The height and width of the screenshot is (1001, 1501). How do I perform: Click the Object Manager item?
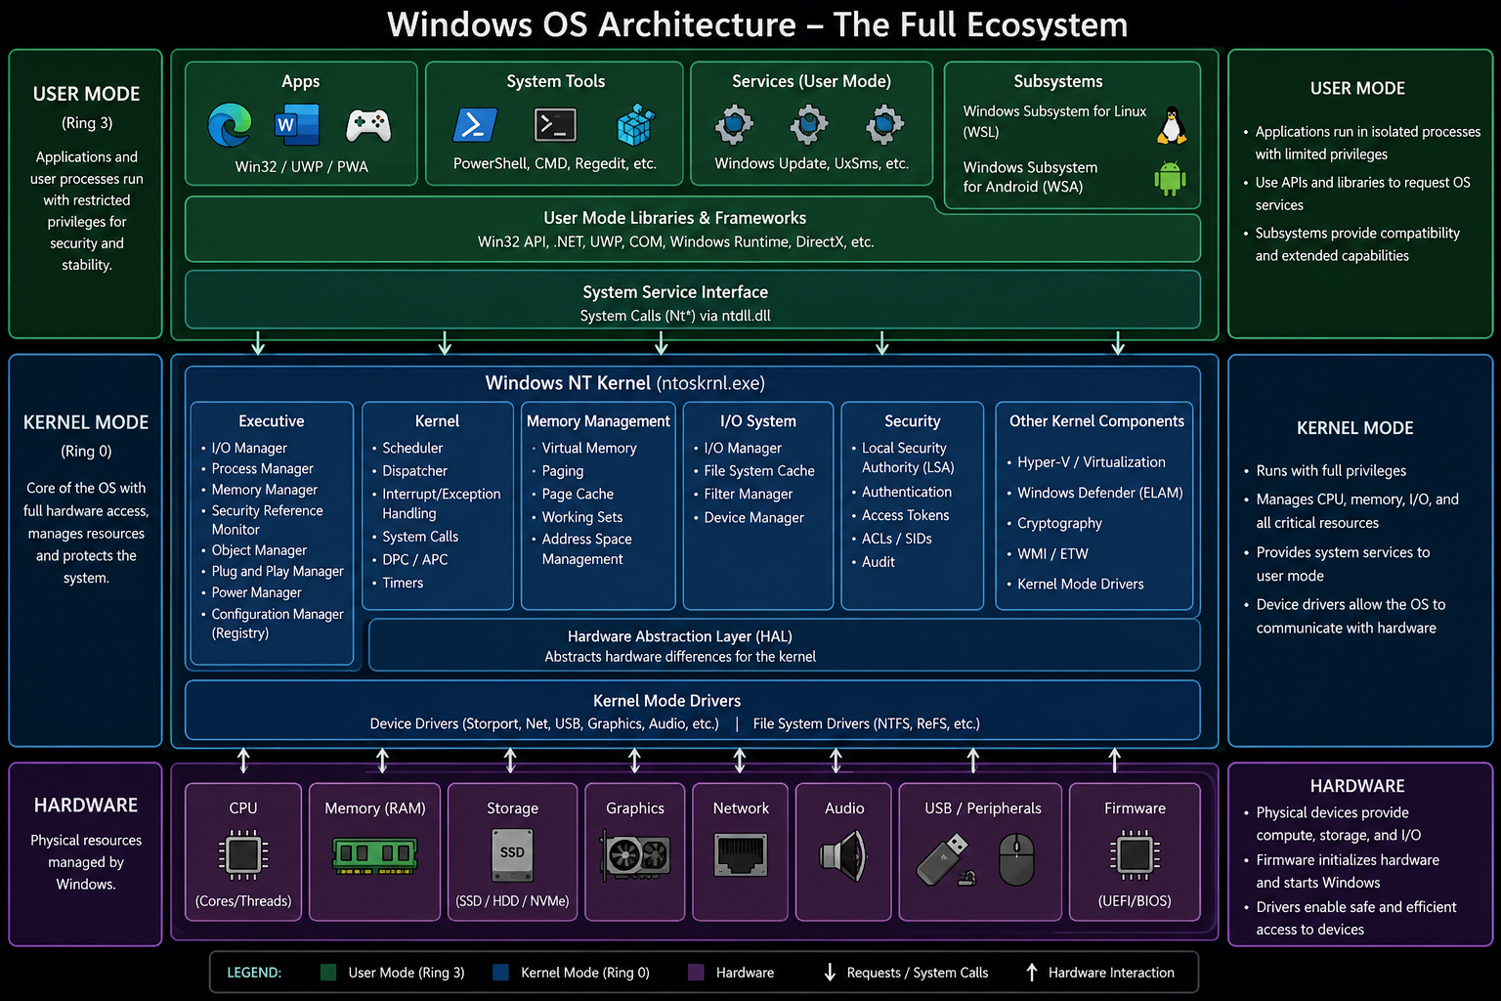(259, 550)
